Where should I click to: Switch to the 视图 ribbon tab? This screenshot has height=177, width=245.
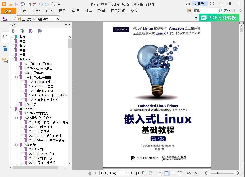(49, 11)
